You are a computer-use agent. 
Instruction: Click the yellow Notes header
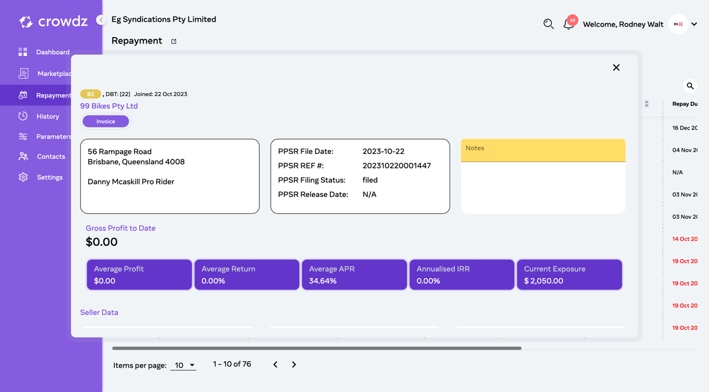[x=543, y=150]
